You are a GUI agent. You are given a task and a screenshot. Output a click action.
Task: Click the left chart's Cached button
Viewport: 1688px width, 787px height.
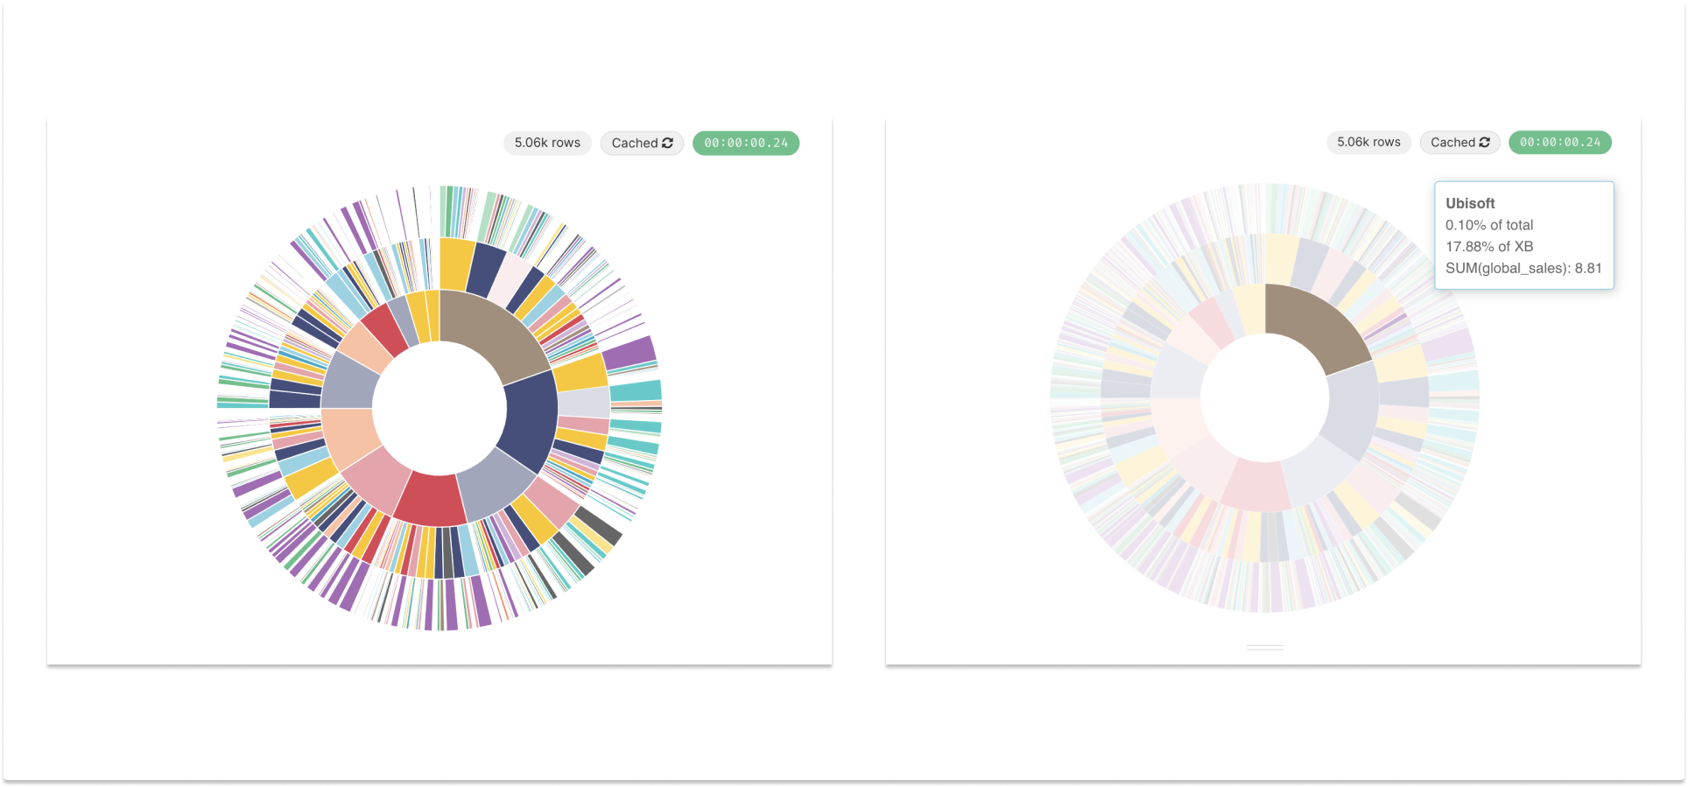[641, 143]
